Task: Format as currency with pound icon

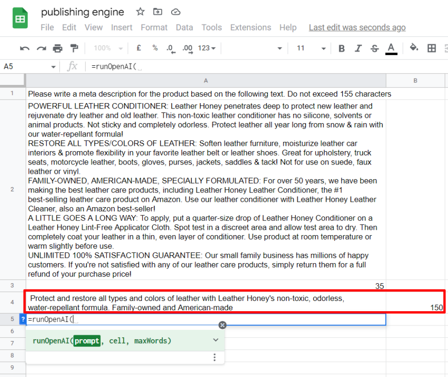Action: (x=139, y=48)
